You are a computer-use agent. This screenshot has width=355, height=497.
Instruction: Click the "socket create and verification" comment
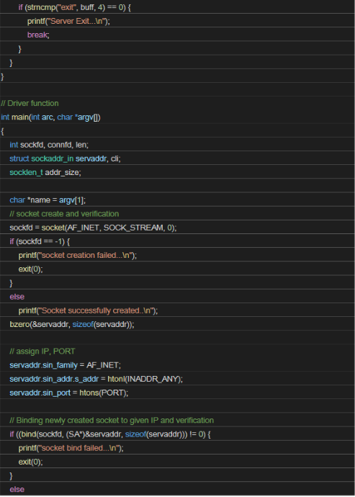[x=64, y=214]
